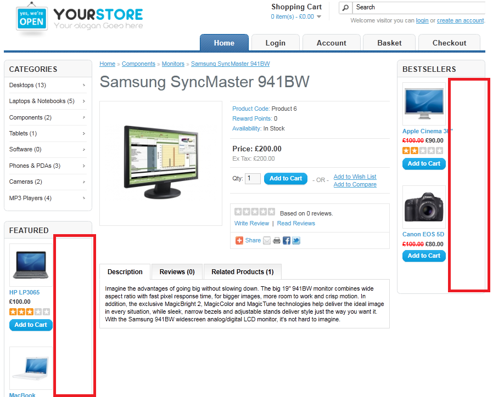Open Laptops & Notebooks (5) category
Viewport: 504px width, 397px height.
point(48,101)
